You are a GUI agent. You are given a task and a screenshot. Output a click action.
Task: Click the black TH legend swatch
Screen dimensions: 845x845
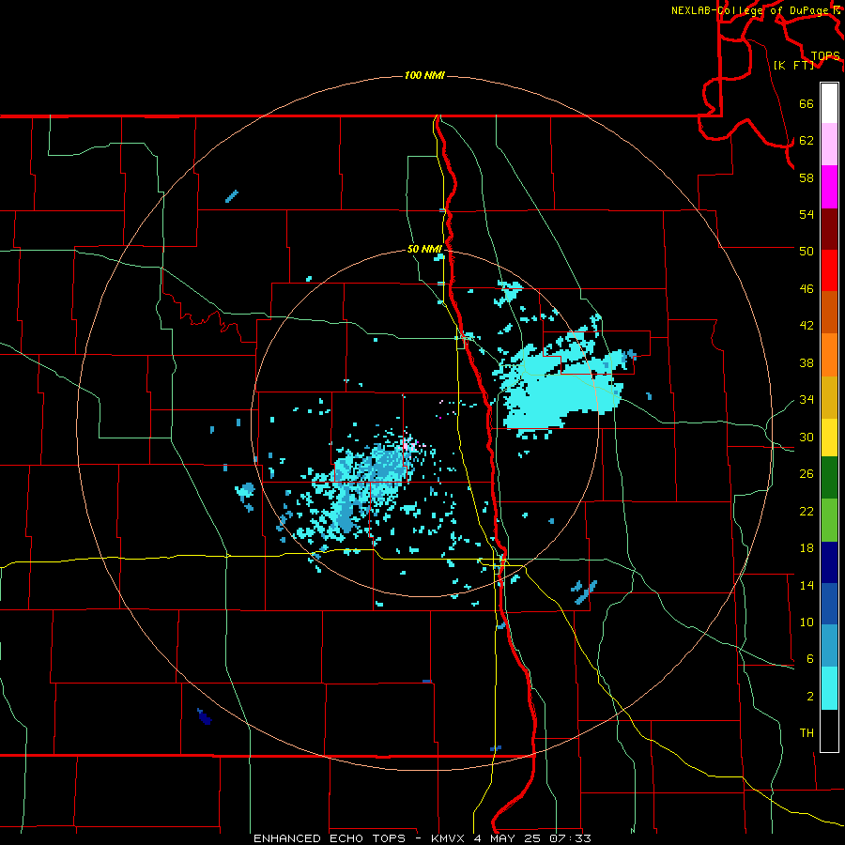(x=829, y=730)
